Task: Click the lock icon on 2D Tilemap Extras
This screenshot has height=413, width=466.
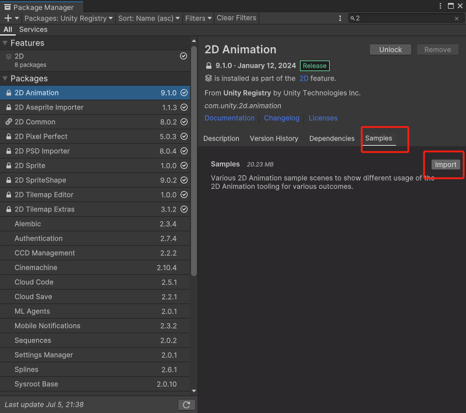Action: 9,209
